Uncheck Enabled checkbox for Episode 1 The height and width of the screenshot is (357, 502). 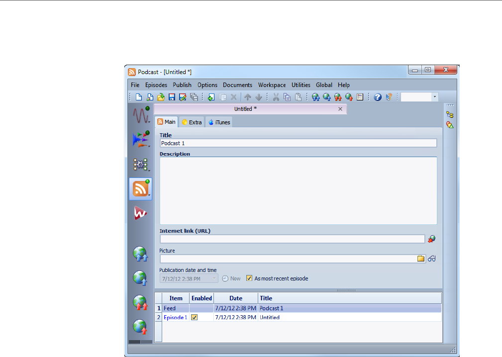pyautogui.click(x=195, y=317)
